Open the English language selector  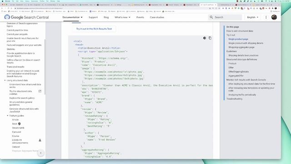(x=253, y=17)
